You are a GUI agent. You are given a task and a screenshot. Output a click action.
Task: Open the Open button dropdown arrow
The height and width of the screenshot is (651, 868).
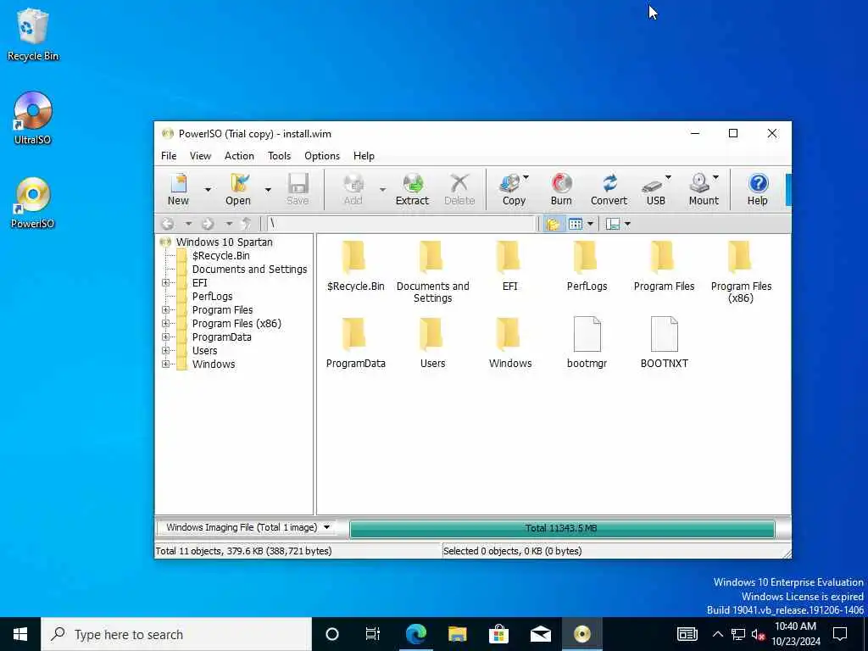[x=268, y=190]
